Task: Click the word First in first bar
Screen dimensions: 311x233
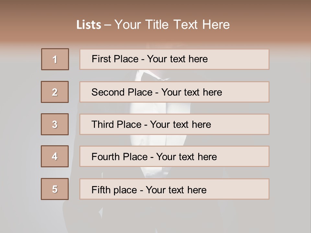Action: pos(100,59)
